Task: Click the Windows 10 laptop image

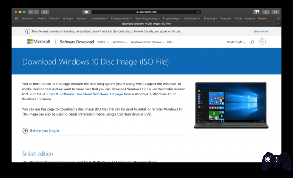Action: (231, 106)
